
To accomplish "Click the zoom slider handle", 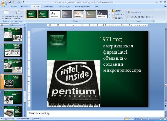I will (148, 119).
